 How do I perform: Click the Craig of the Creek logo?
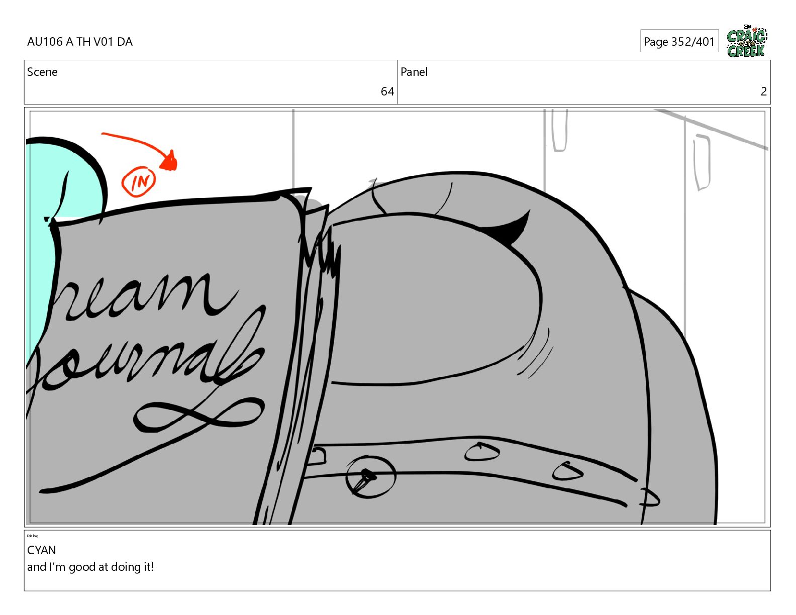click(747, 41)
